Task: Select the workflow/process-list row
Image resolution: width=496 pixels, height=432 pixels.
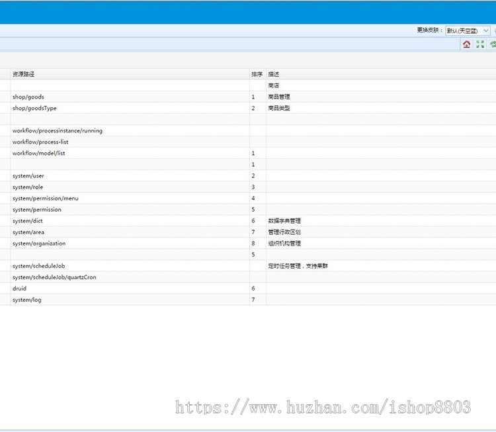Action: click(x=248, y=142)
